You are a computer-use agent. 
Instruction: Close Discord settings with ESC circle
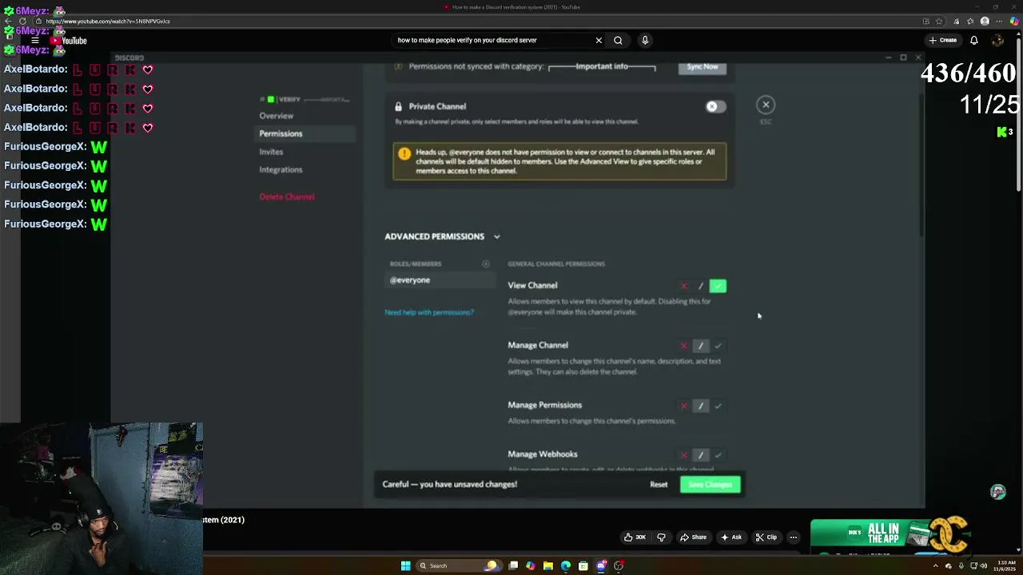pos(766,105)
